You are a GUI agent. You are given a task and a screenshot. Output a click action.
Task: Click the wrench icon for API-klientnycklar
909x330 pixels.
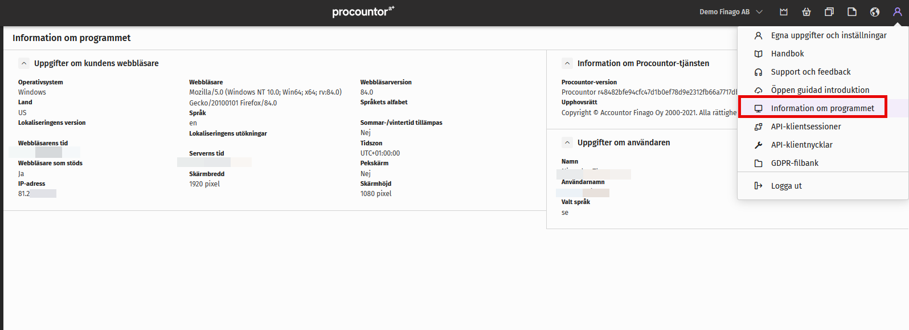coord(758,145)
